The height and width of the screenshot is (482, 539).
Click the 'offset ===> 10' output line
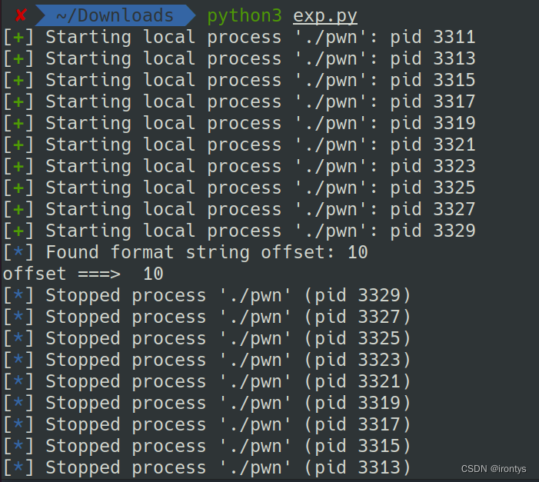(x=83, y=274)
